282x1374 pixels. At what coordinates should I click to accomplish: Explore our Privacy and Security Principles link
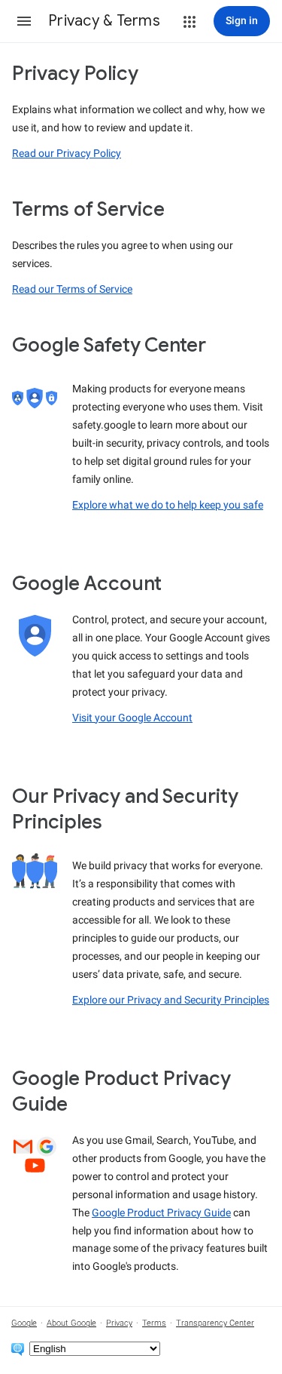(x=171, y=1000)
